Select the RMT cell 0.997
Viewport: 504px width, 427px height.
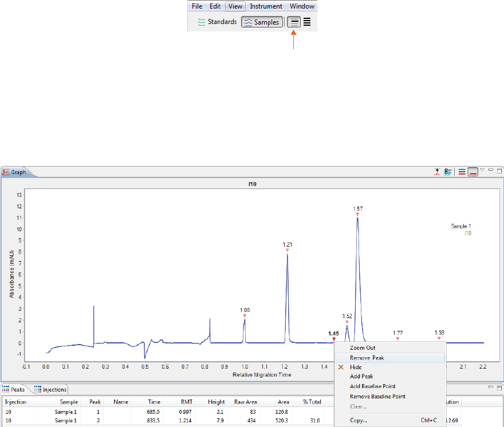185,412
